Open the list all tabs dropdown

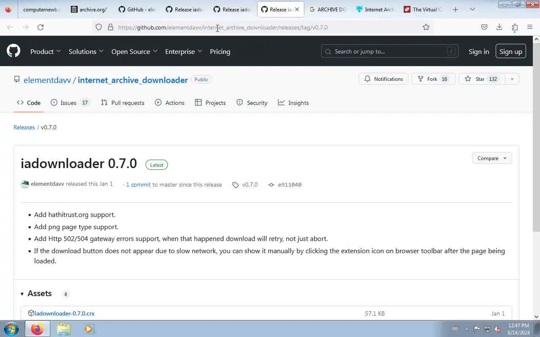(x=472, y=9)
